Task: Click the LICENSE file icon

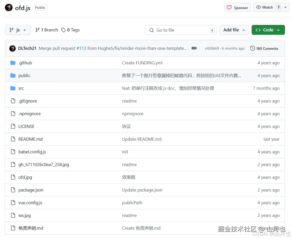Action: click(x=13, y=126)
